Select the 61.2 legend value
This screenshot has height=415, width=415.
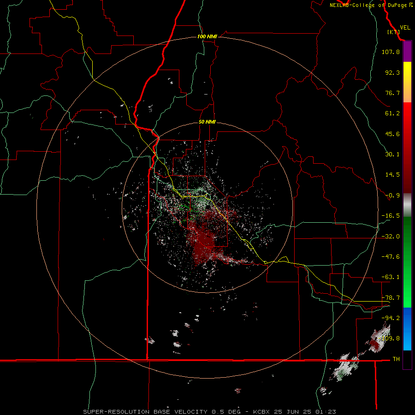click(392, 113)
